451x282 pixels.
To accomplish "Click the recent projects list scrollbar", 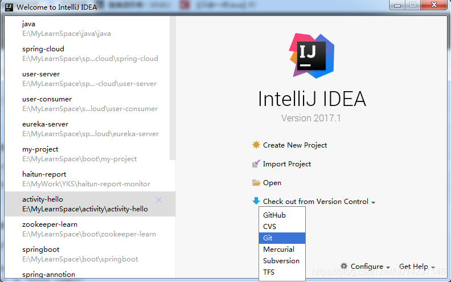I will coord(173,88).
